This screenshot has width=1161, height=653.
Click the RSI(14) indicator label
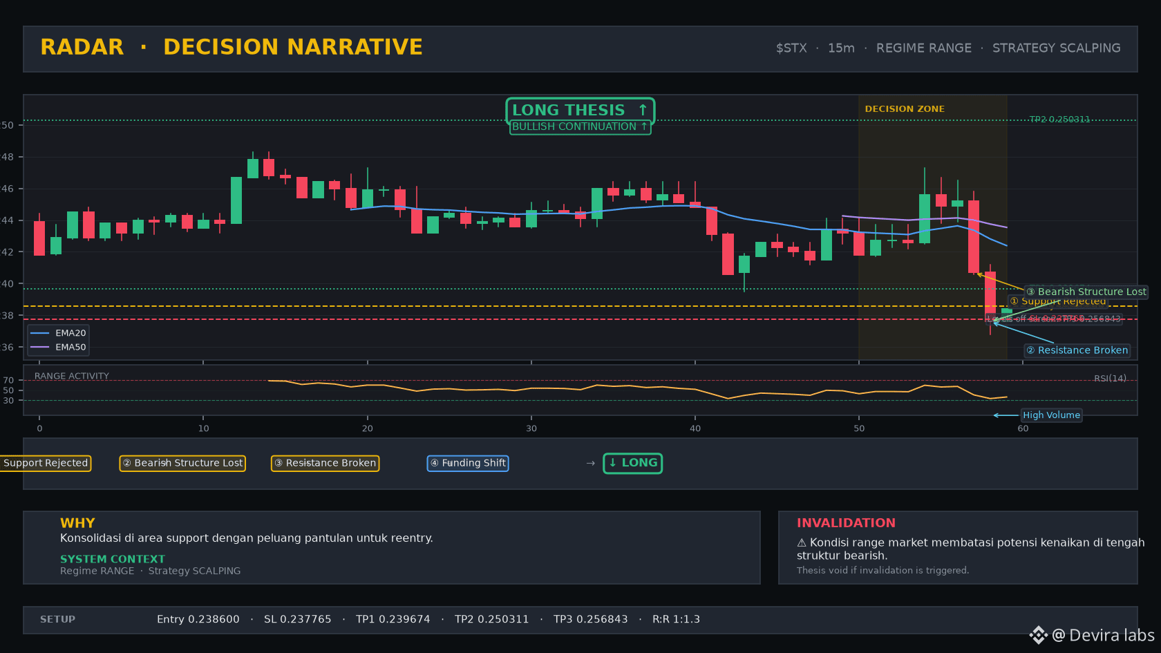pyautogui.click(x=1110, y=379)
